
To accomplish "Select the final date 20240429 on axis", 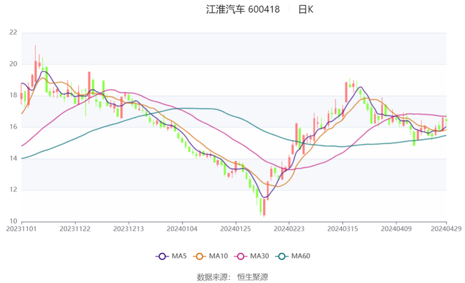I will click(x=445, y=229).
